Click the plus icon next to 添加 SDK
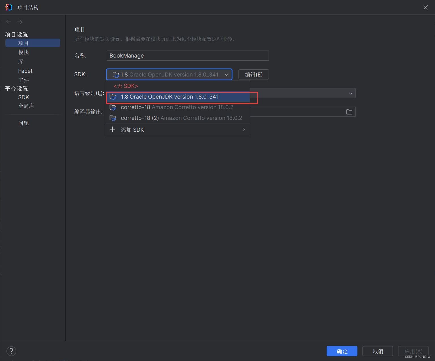 tap(112, 129)
